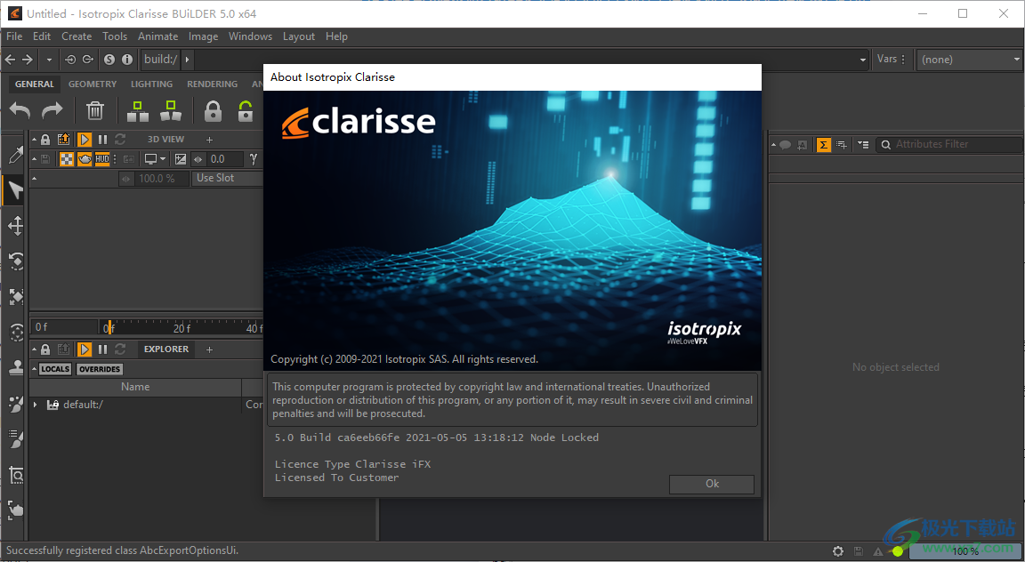Select the list paint brush tool
The width and height of the screenshot is (1025, 562).
[x=16, y=439]
